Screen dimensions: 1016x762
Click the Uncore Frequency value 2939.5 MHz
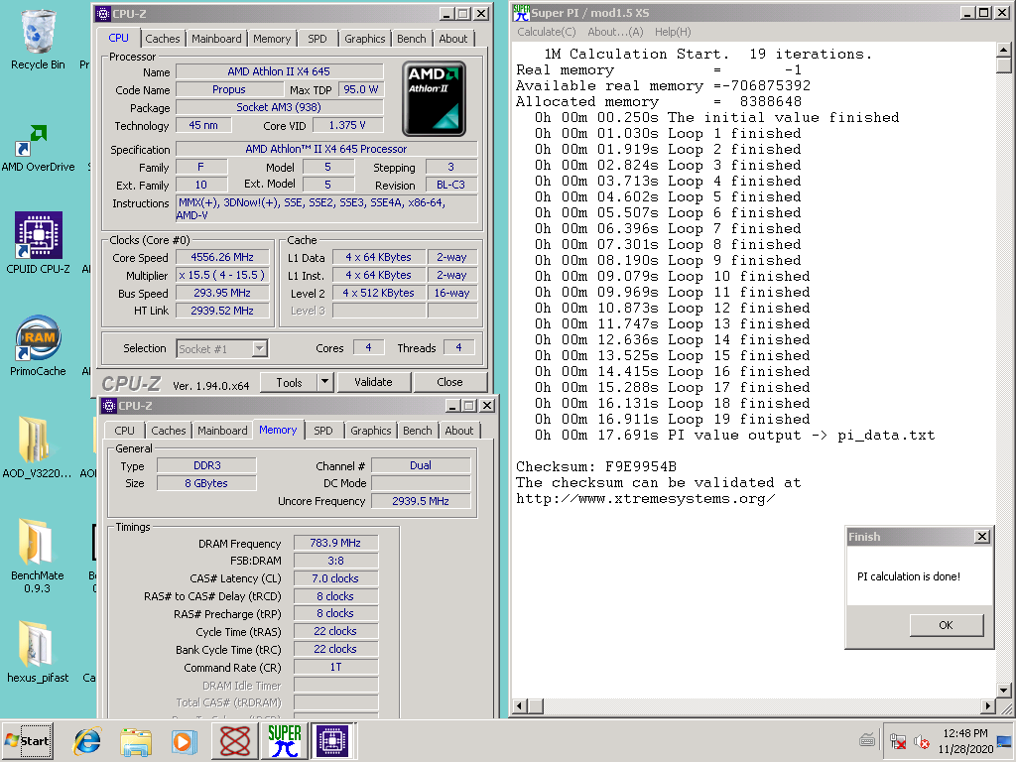421,501
